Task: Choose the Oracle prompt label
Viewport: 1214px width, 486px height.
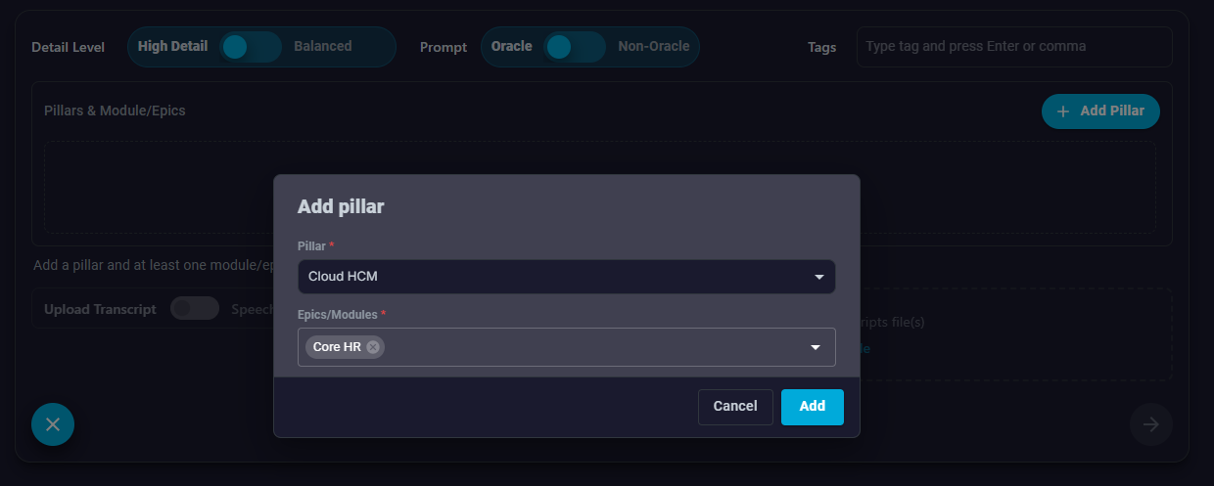Action: pos(511,46)
